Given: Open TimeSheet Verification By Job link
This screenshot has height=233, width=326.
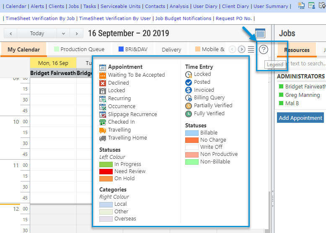Looking at the screenshot, I should coord(40,18).
